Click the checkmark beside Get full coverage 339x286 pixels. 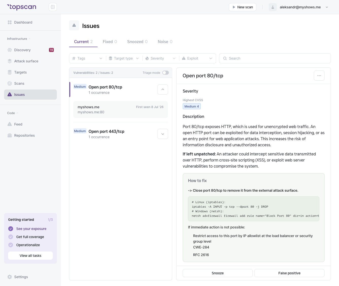[x=11, y=237]
